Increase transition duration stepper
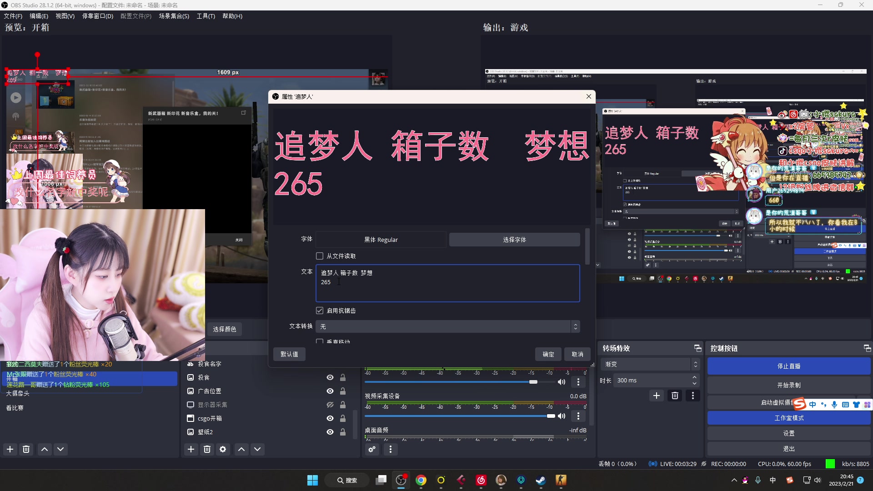Image resolution: width=873 pixels, height=491 pixels. pyautogui.click(x=694, y=377)
